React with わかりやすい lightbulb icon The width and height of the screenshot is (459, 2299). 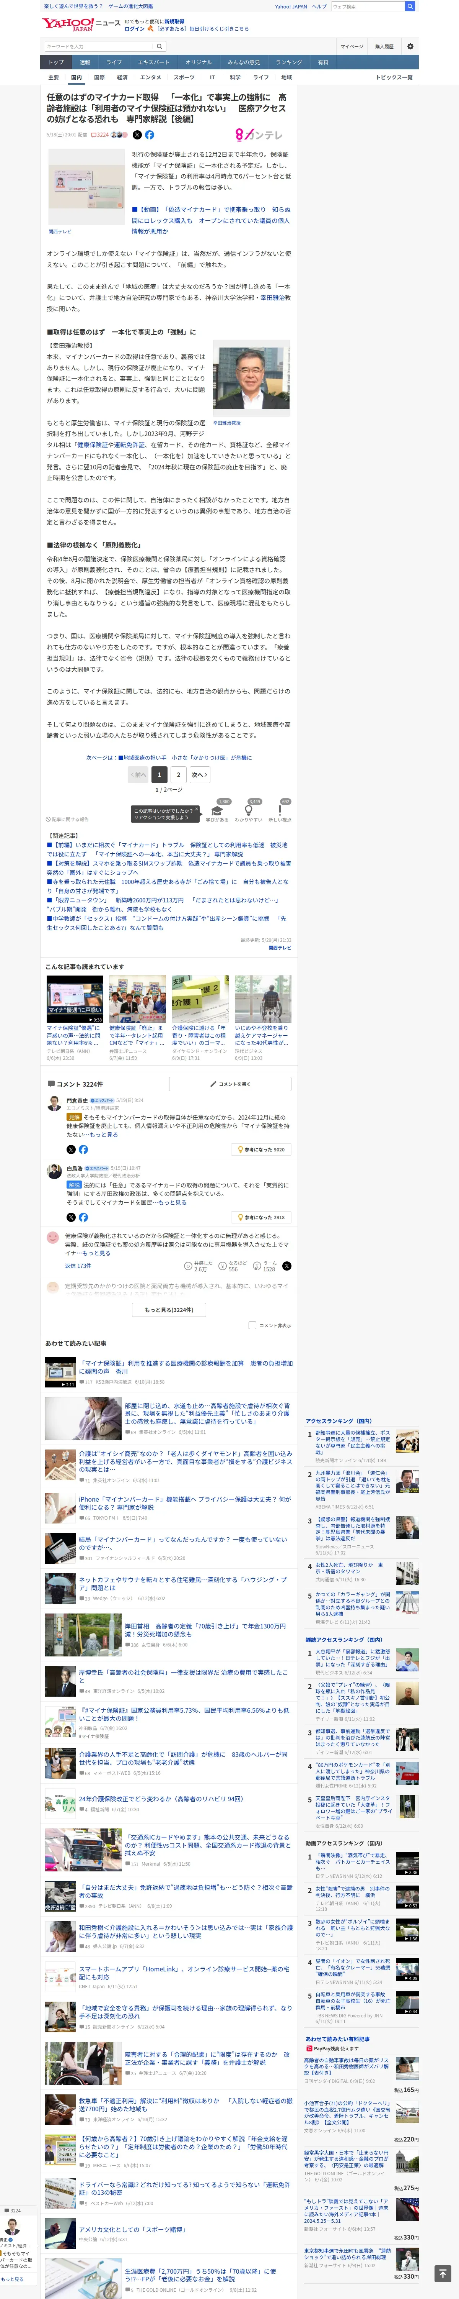[248, 810]
